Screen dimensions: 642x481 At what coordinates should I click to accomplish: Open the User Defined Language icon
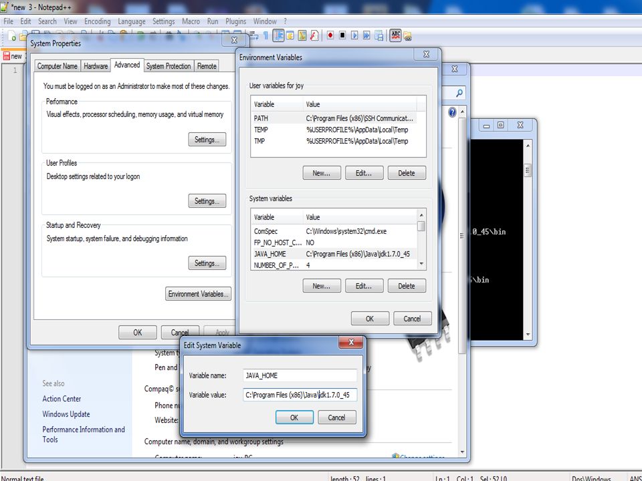click(290, 36)
